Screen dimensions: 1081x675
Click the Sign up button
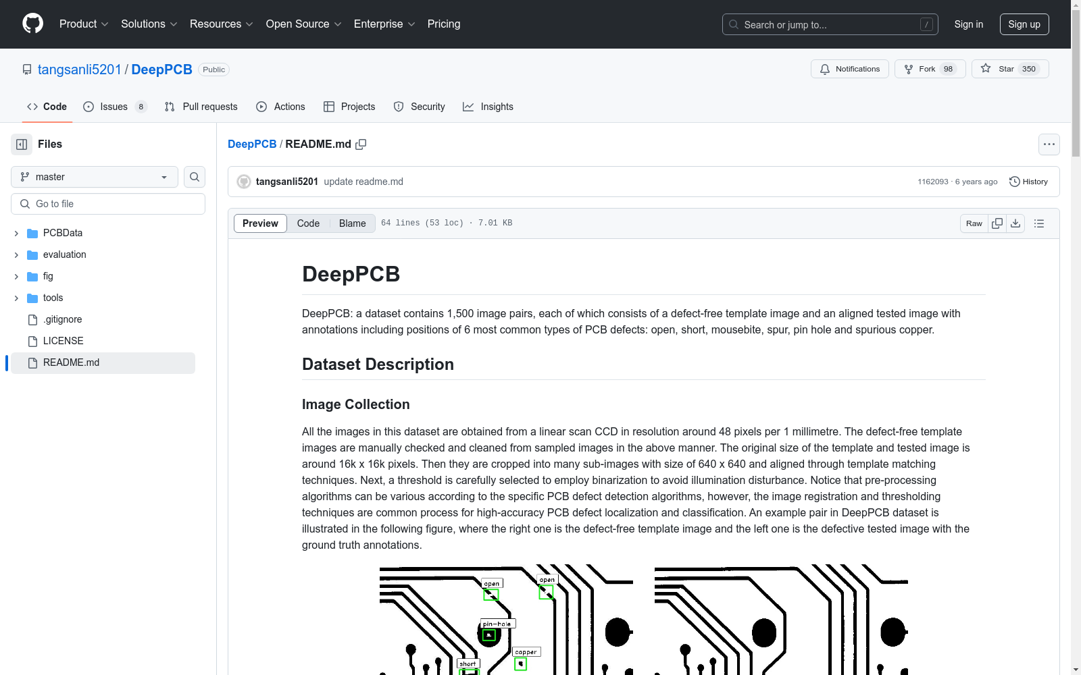click(1024, 24)
